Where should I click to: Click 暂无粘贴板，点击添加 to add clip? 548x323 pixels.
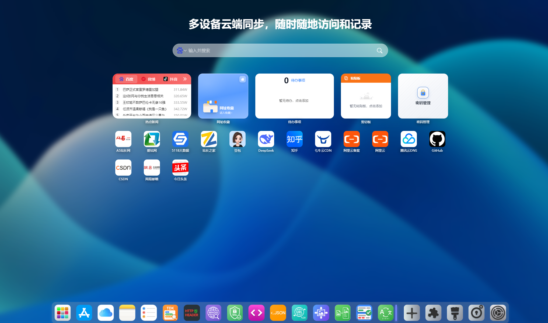pos(366,106)
